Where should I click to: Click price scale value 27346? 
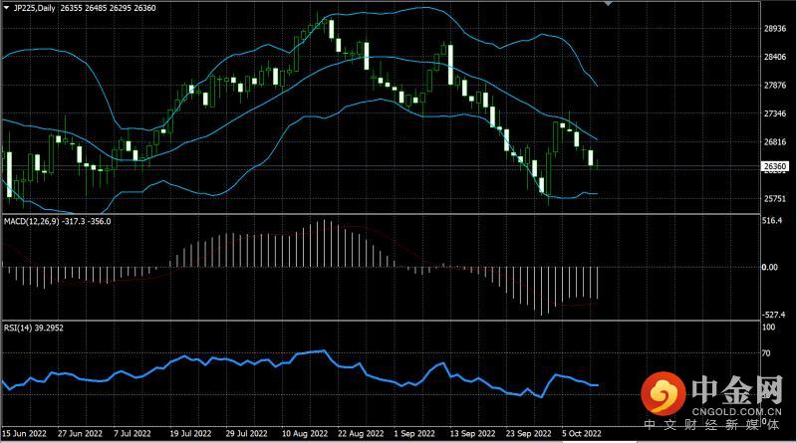tap(775, 113)
